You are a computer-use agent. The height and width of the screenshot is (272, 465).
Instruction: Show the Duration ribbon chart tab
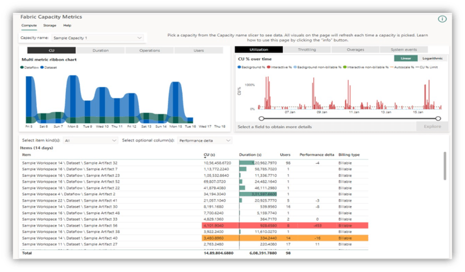pos(100,50)
